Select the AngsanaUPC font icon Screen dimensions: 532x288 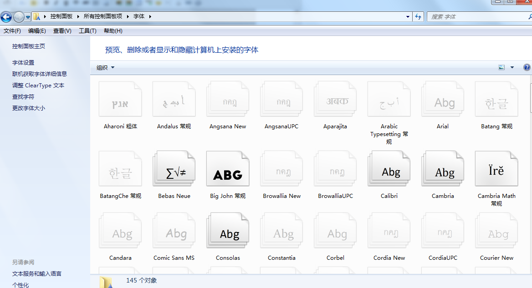click(281, 99)
